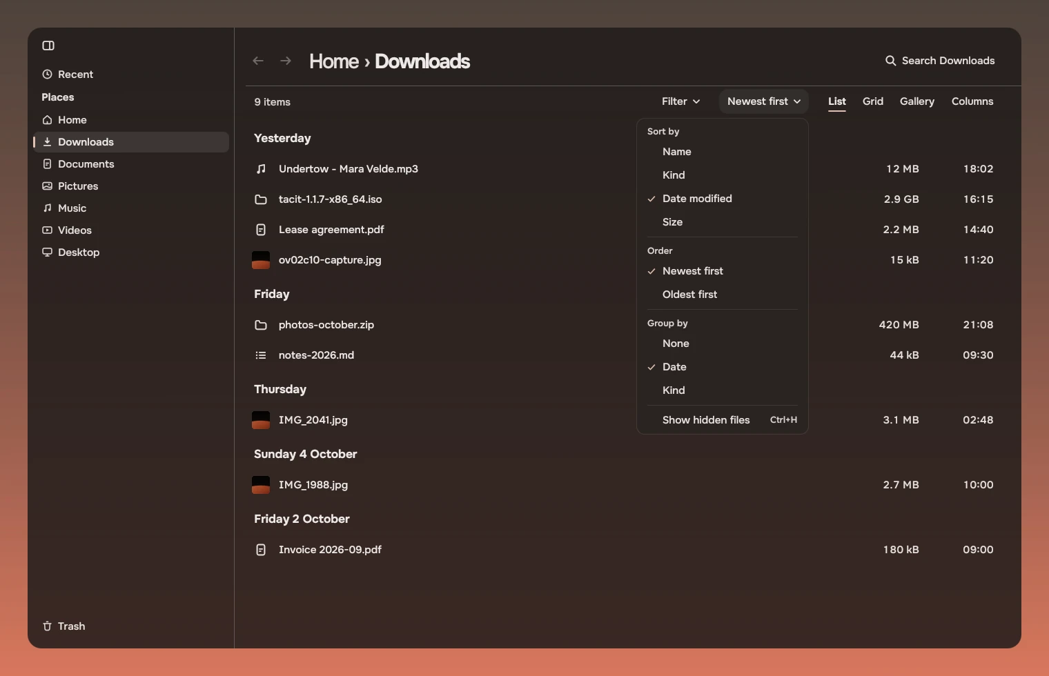Open Pictures place label
The image size is (1049, 676).
[x=78, y=186]
